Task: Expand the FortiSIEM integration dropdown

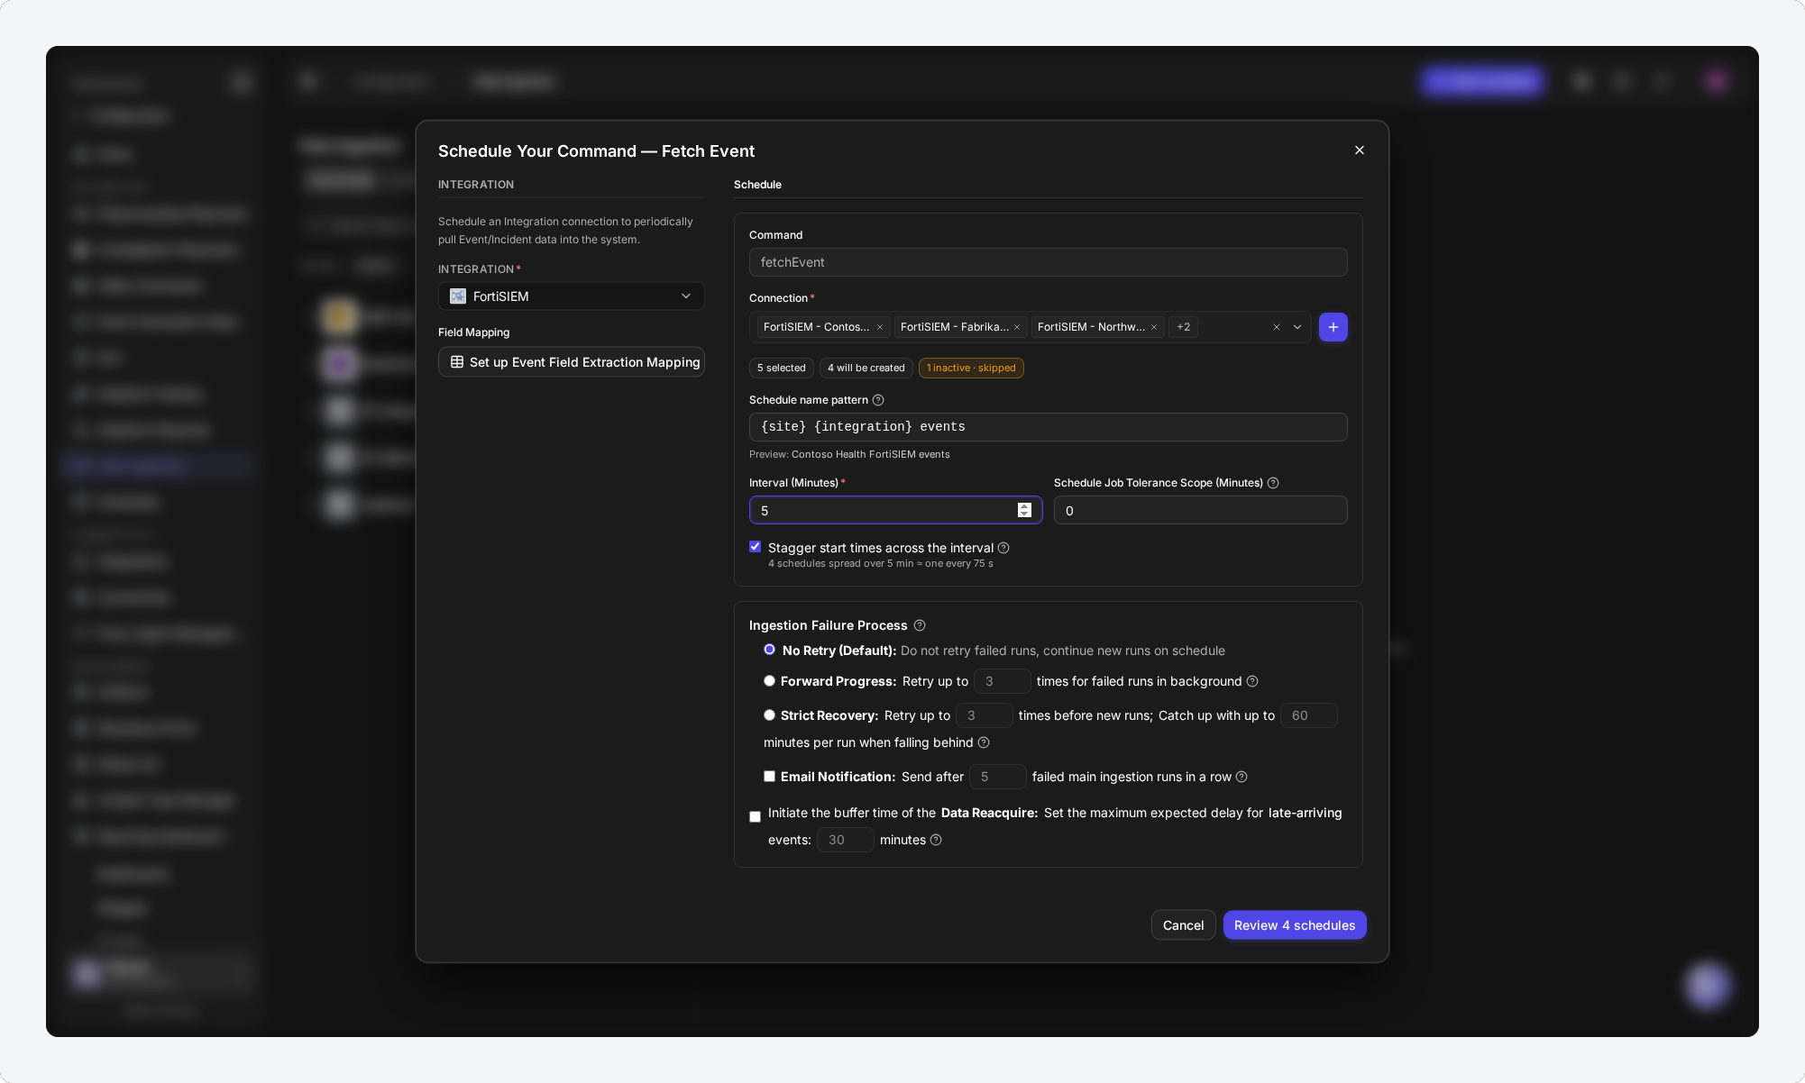Action: click(x=572, y=296)
